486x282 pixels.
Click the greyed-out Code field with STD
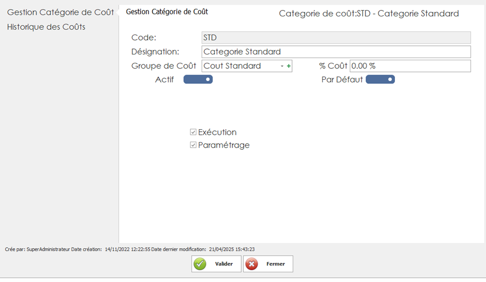[336, 38]
